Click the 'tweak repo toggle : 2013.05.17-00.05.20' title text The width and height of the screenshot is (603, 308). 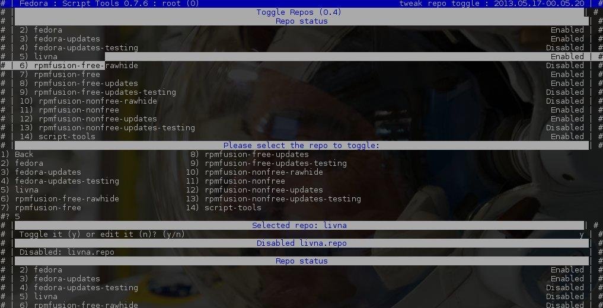[492, 4]
